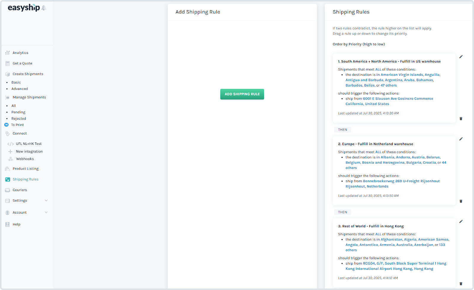Edit the South America rule with the pencil icon
Viewport: 474px width, 290px height.
(461, 57)
